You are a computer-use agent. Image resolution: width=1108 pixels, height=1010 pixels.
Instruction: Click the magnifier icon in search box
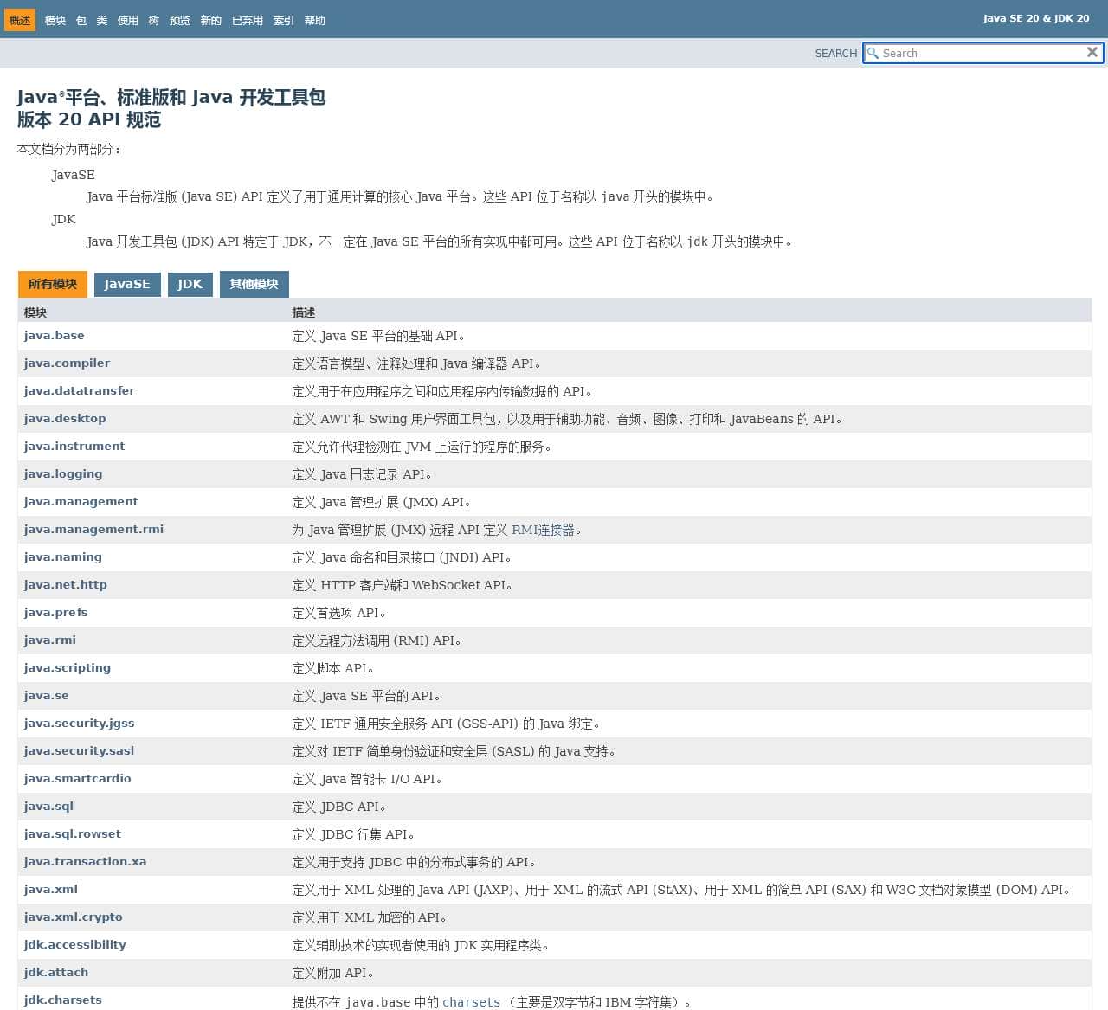(873, 53)
